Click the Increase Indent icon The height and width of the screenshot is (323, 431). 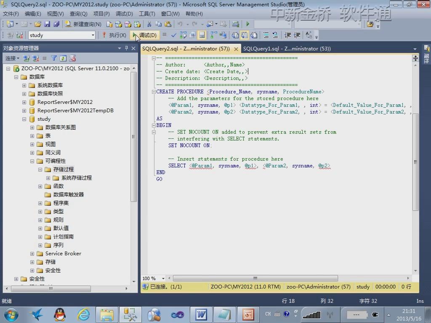pyautogui.click(x=297, y=35)
